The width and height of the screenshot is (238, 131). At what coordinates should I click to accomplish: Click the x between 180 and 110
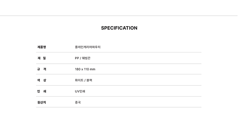(82, 69)
